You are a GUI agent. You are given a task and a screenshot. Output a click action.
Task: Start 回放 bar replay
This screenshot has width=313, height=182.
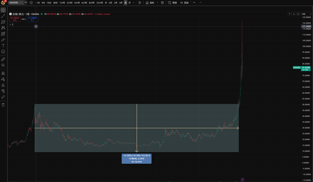[x=184, y=3]
